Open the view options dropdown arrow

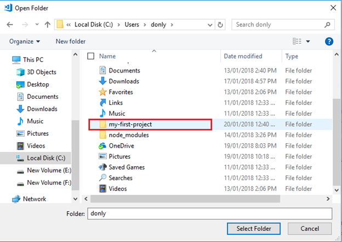(308, 41)
